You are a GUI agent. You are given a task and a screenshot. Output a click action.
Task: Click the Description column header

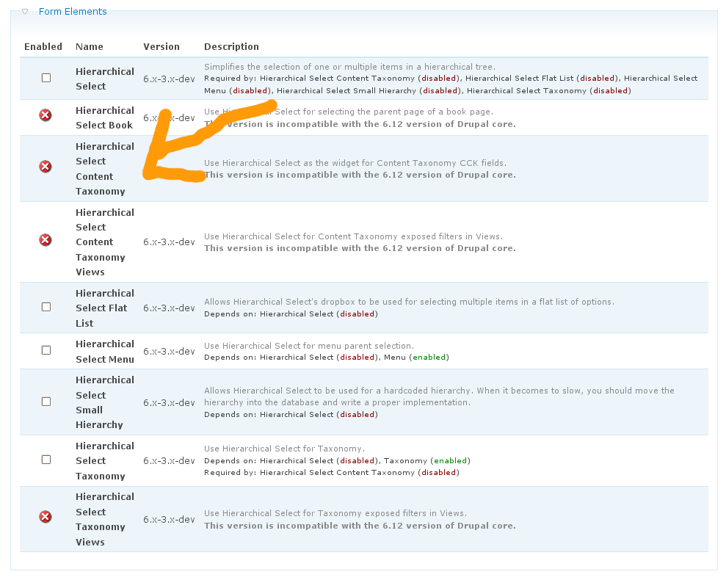coord(231,46)
